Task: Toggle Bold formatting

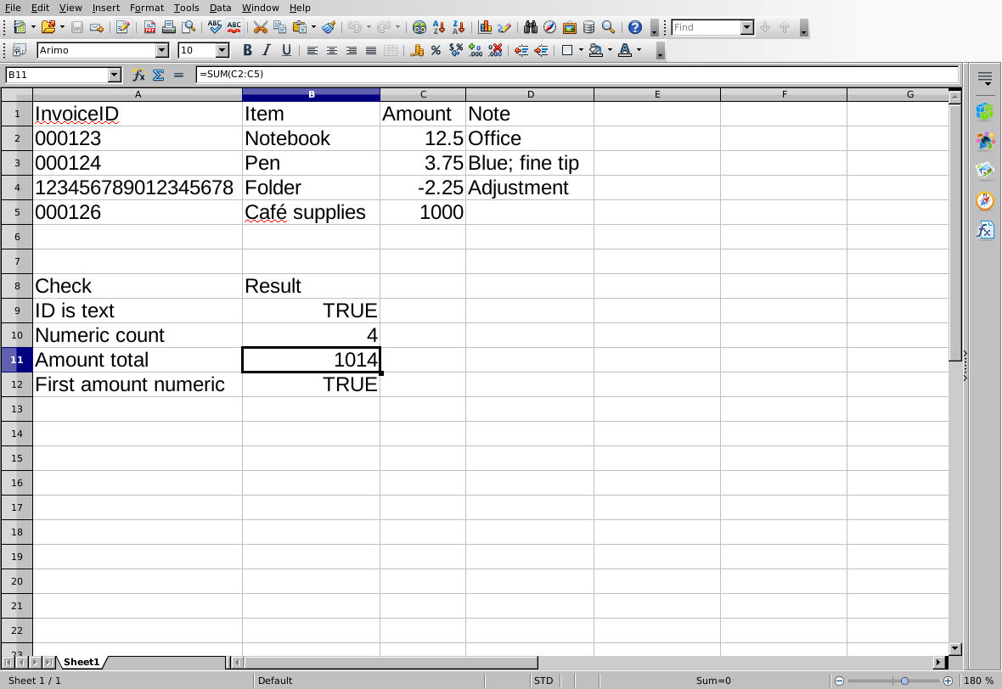Action: point(247,50)
